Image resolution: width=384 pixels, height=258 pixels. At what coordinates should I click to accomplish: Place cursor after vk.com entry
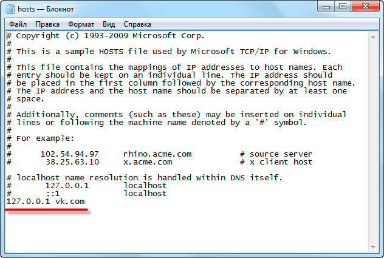point(85,202)
